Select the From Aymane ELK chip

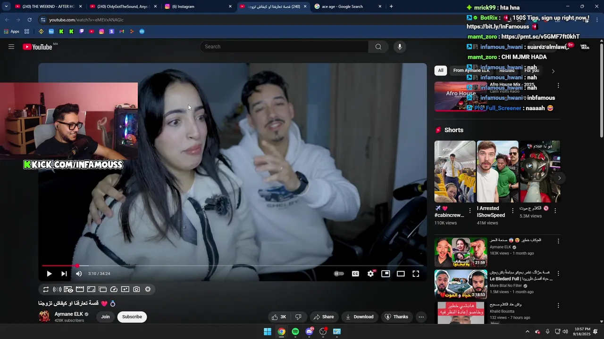click(x=470, y=71)
